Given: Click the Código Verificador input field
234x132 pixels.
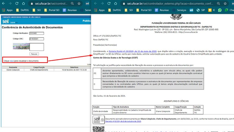Looking at the screenshot, I should (x=37, y=33).
